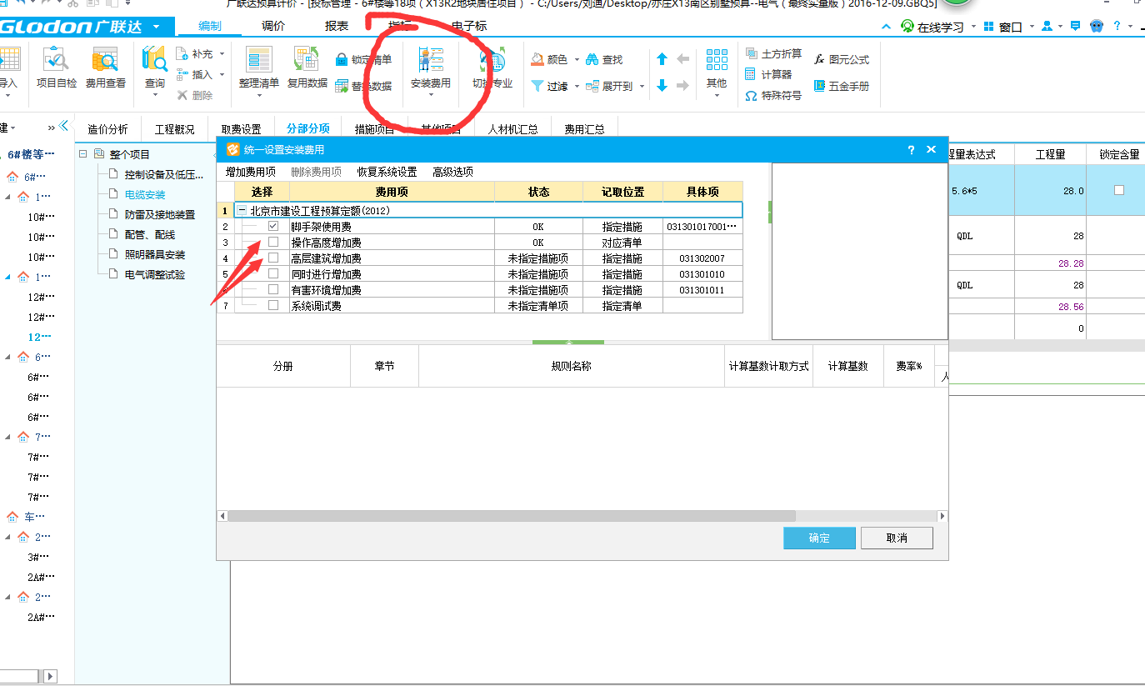
Task: Open the 图元公式 formula tool
Action: (842, 60)
